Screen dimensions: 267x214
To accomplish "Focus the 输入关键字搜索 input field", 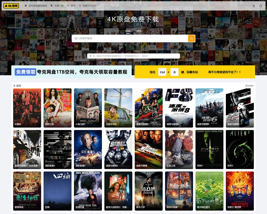I will click(x=130, y=39).
